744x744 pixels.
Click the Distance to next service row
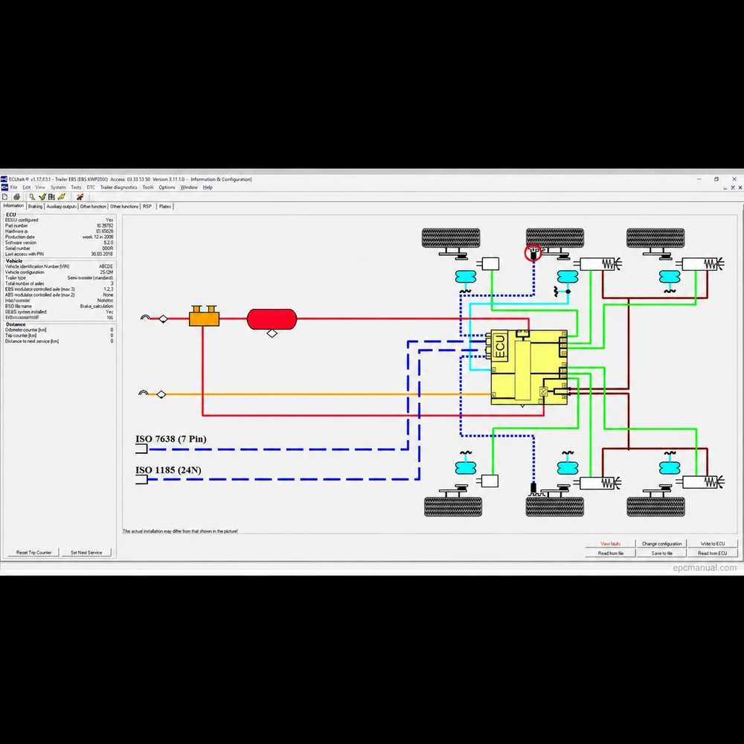click(x=59, y=341)
